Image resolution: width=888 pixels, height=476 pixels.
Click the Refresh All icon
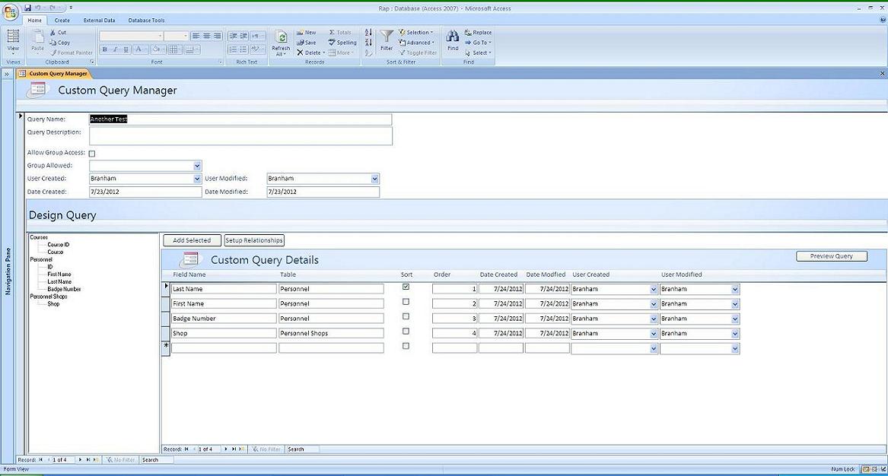(281, 38)
